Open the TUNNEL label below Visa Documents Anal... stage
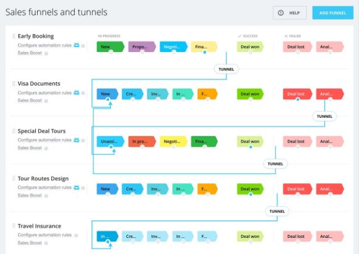Screen dimensions: 359x254 pyautogui.click(x=324, y=116)
